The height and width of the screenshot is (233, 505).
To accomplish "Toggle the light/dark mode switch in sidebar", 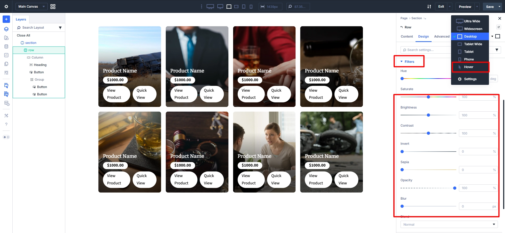I will pos(6,137).
